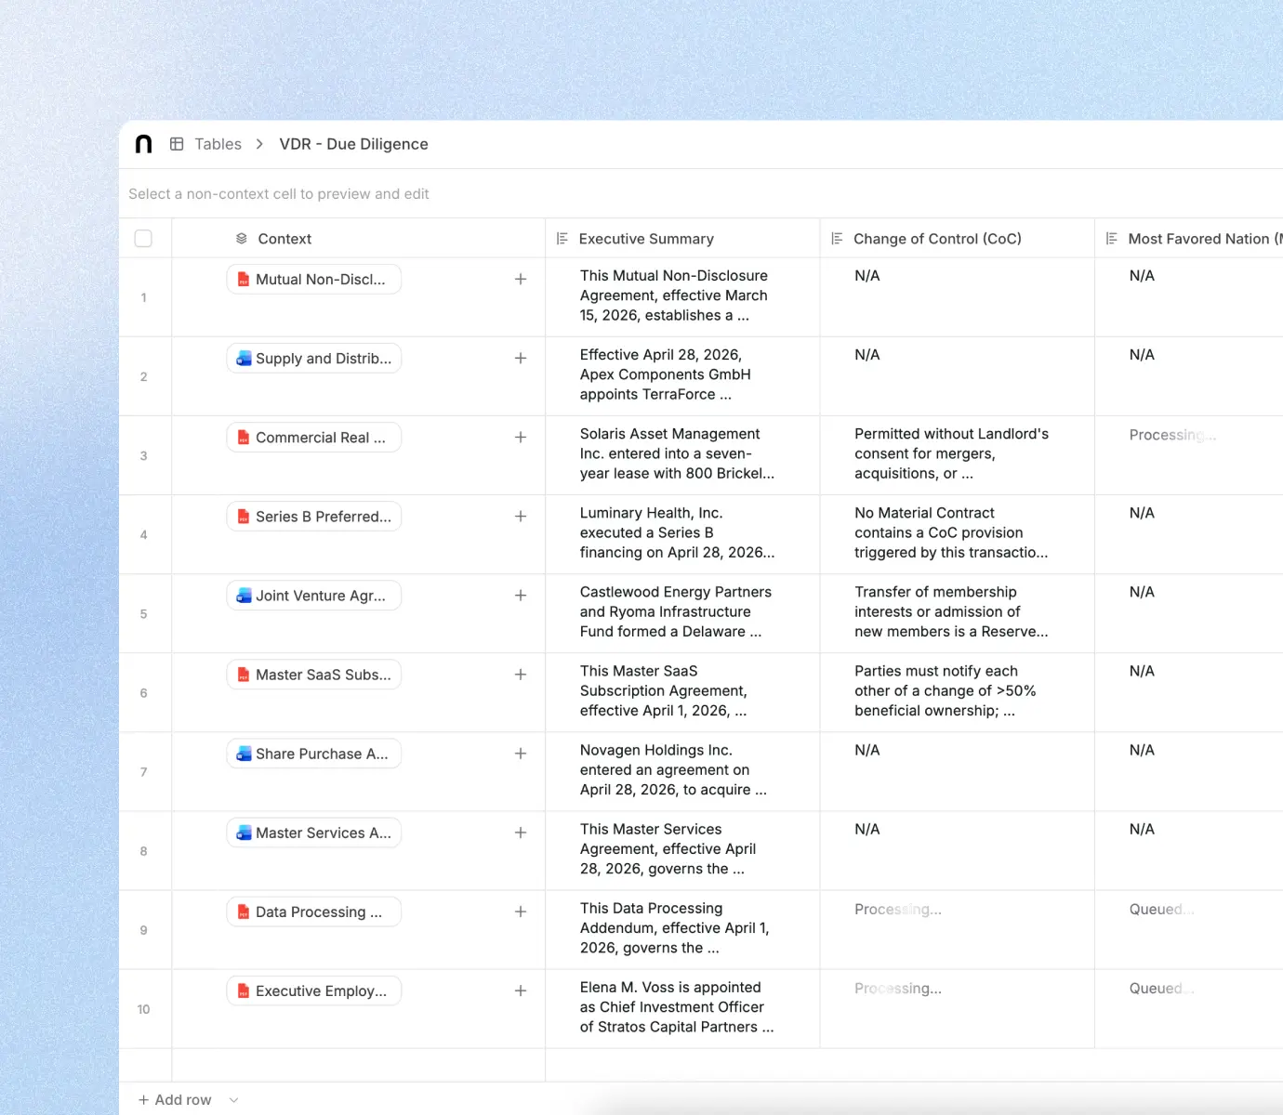This screenshot has width=1283, height=1115.
Task: Click the plus icon in Share Purchase A row
Action: pos(521,754)
